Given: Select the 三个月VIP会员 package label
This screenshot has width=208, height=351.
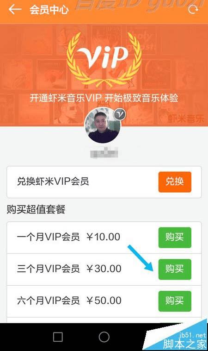Looking at the screenshot, I should click(48, 269).
